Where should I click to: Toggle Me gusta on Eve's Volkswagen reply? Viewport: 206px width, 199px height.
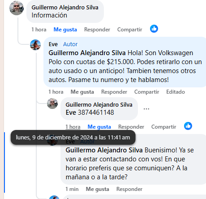tap(82, 92)
